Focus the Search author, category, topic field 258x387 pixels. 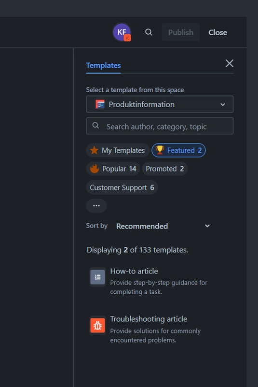coord(160,126)
